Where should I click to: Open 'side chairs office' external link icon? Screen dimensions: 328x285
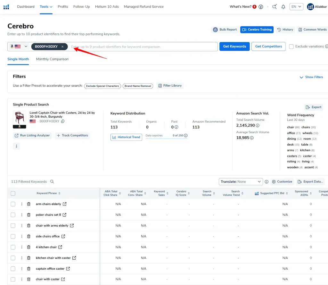(63, 236)
